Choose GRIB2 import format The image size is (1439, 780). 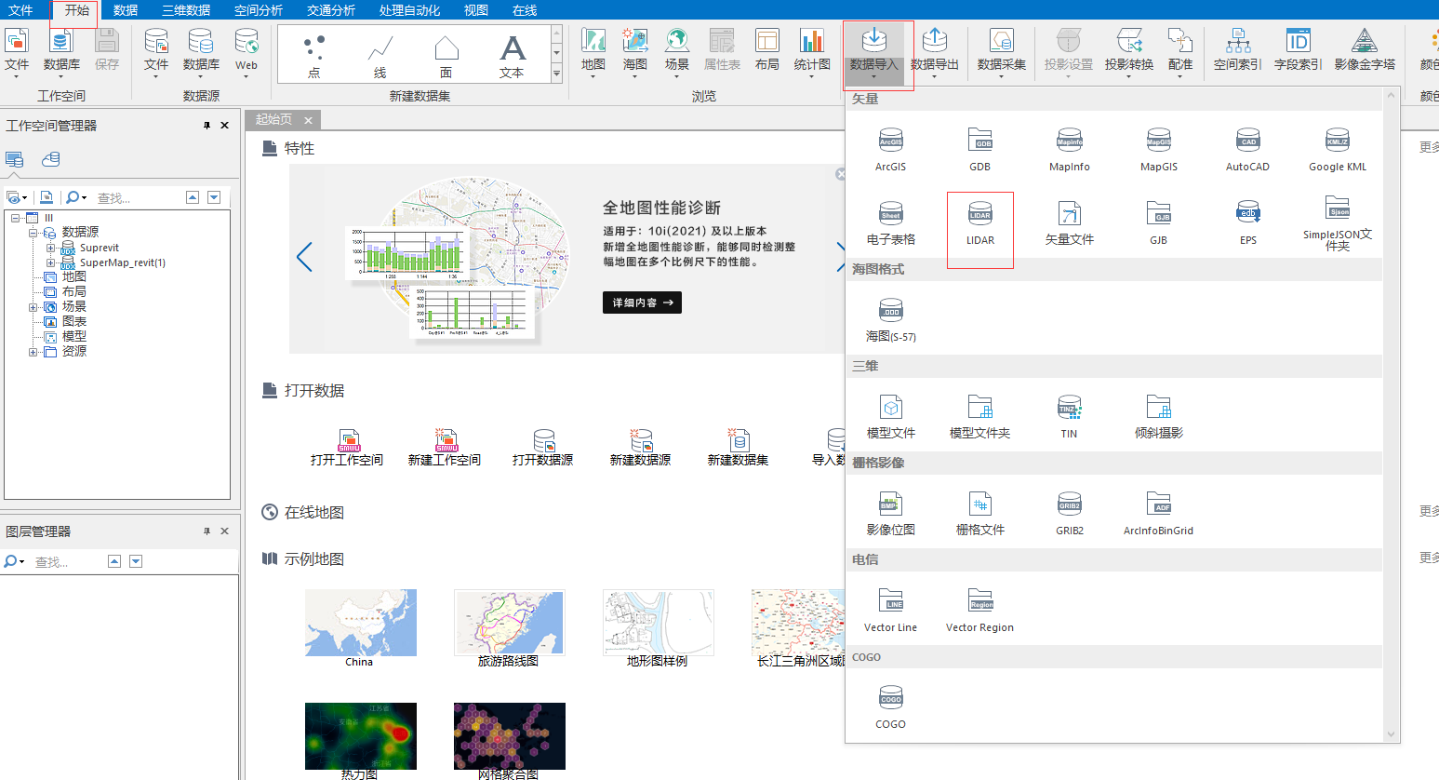(1069, 513)
